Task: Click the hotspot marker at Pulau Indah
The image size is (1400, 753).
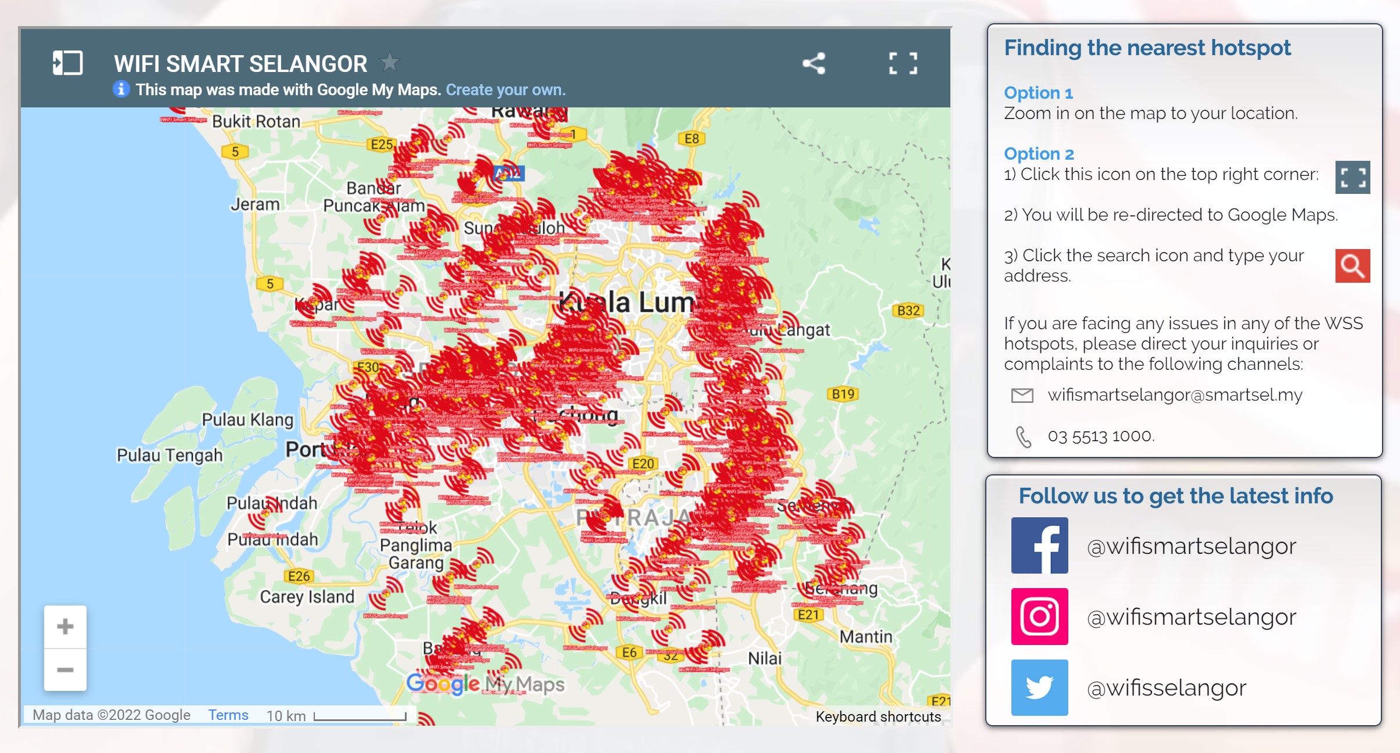Action: click(x=264, y=514)
